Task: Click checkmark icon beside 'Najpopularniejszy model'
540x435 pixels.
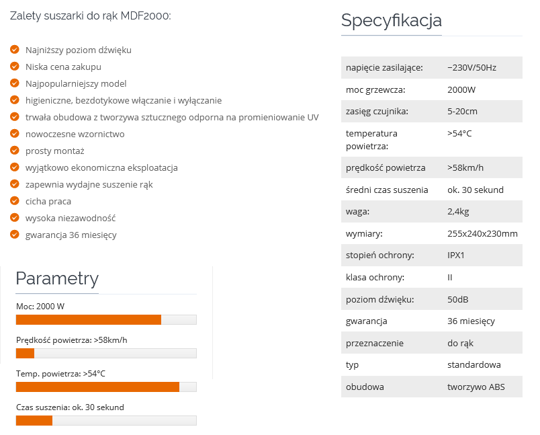Action: (x=15, y=83)
